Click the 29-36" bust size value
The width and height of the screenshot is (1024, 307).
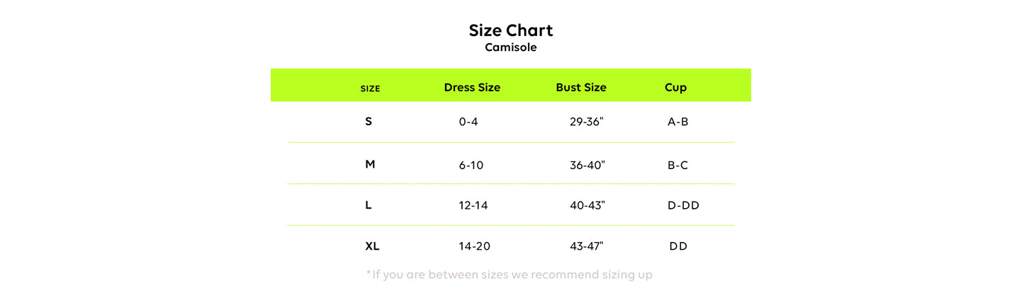[587, 122]
